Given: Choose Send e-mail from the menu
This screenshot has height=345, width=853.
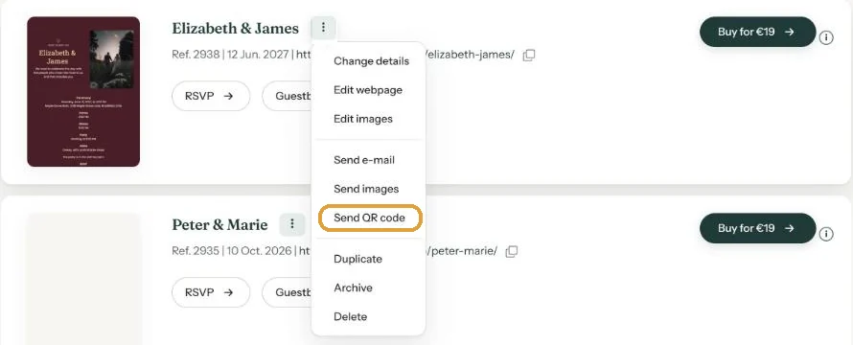Looking at the screenshot, I should pos(364,160).
